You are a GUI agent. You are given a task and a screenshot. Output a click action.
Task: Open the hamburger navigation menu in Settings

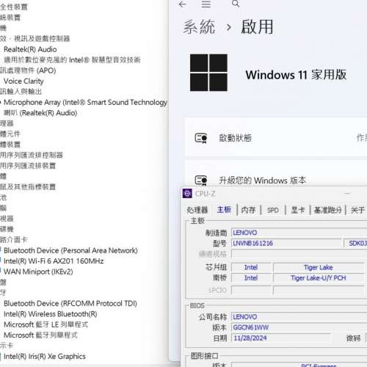[206, 4]
